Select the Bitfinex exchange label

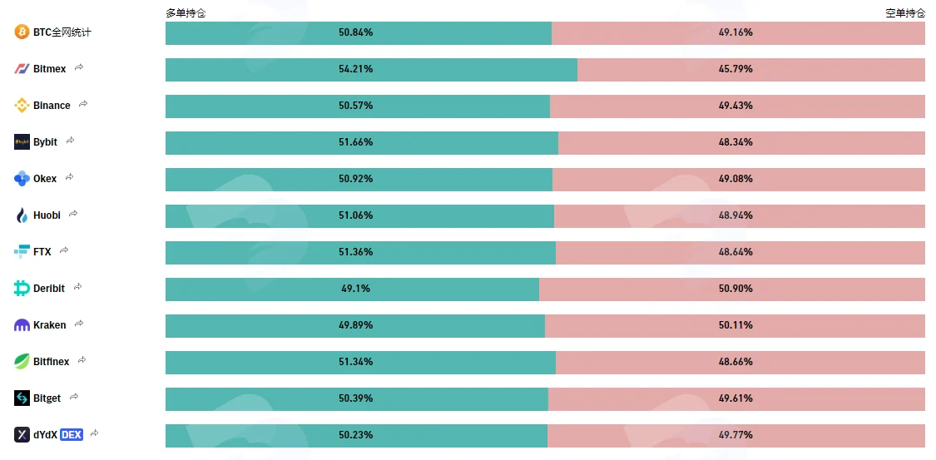coord(52,362)
